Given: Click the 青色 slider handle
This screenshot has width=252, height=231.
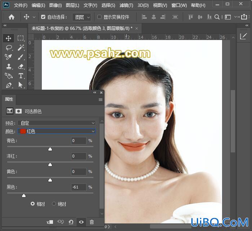Looking at the screenshot, I should 50,149.
